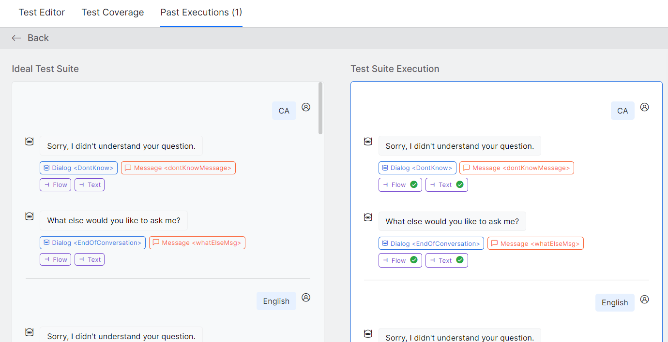Click user avatar icon beside CA in Test Suite Execution
The image size is (668, 342).
point(644,107)
